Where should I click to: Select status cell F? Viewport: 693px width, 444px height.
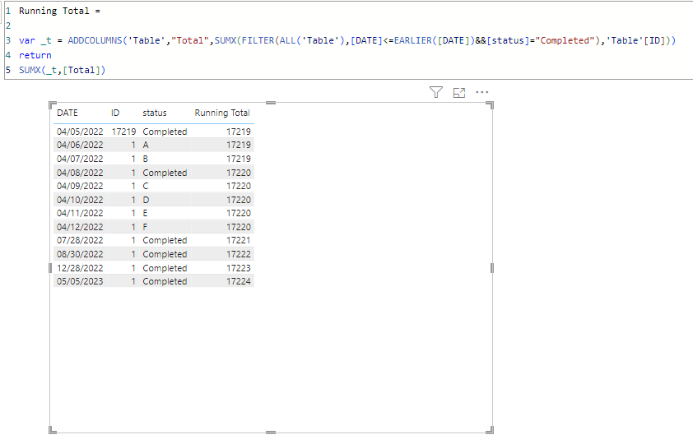(x=145, y=227)
